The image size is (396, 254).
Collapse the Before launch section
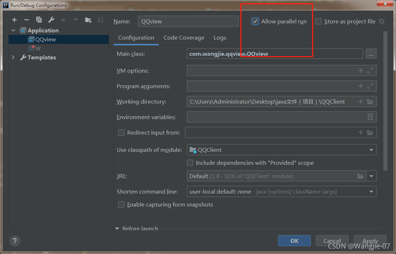click(117, 228)
